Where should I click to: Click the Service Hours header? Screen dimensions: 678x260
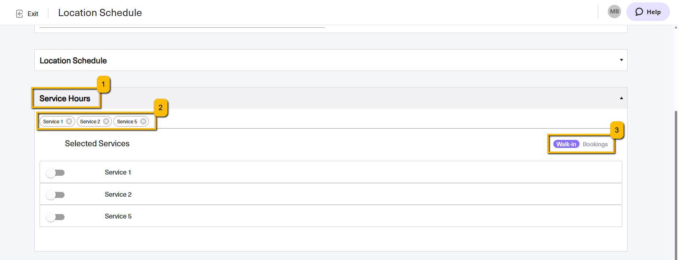[x=65, y=98]
